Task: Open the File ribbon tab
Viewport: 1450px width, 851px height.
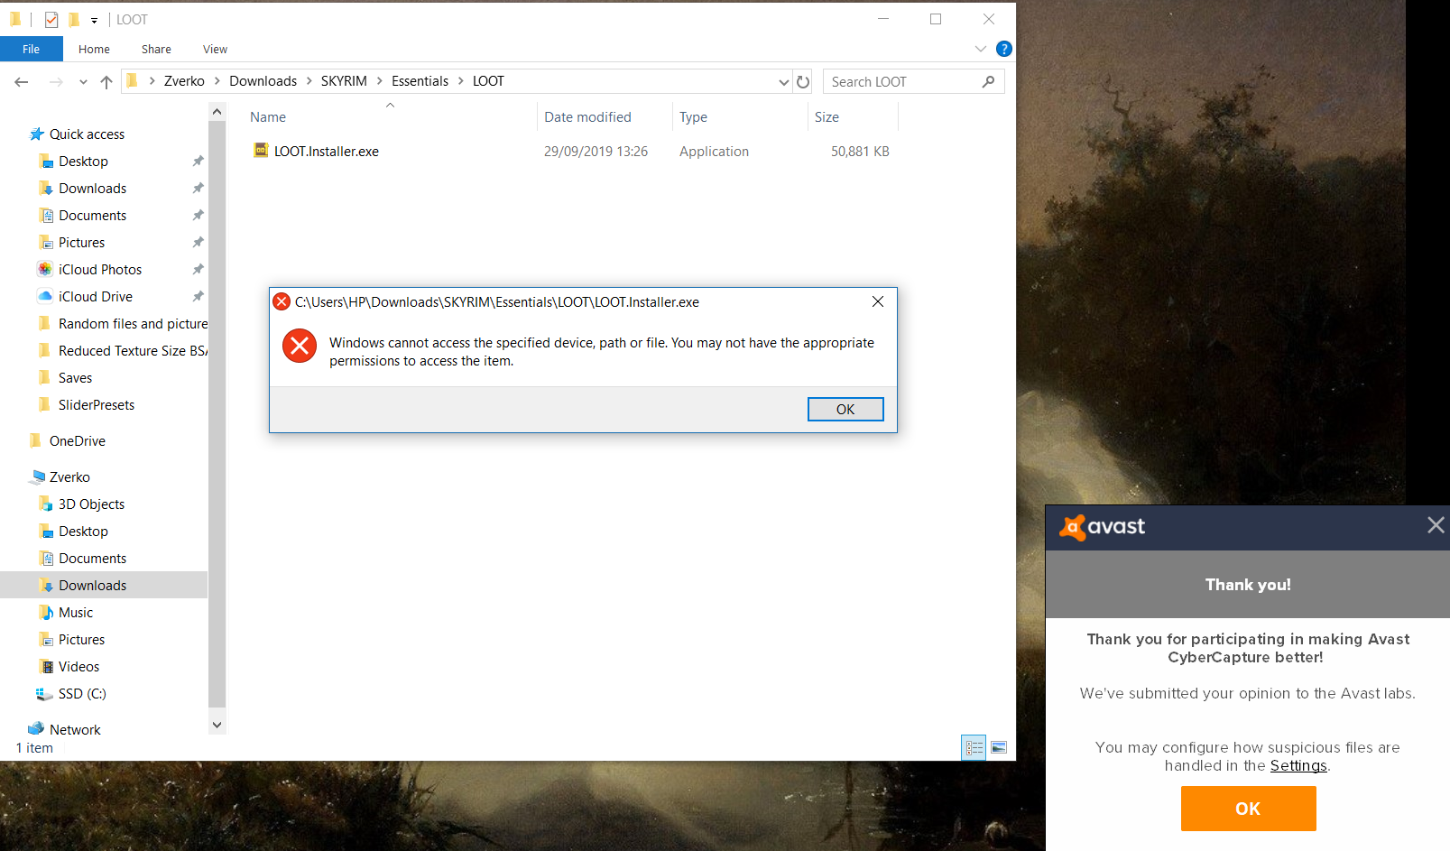Action: pyautogui.click(x=32, y=49)
